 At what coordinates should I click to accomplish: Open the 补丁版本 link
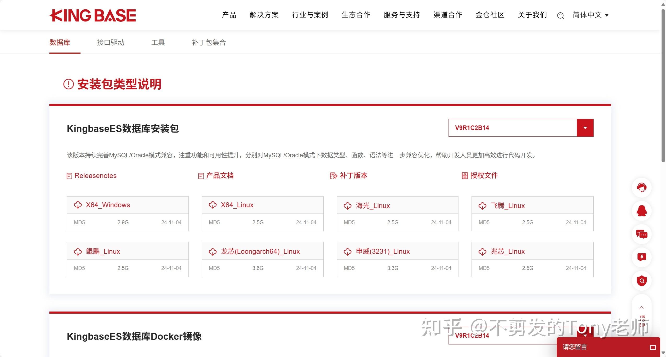pyautogui.click(x=353, y=176)
